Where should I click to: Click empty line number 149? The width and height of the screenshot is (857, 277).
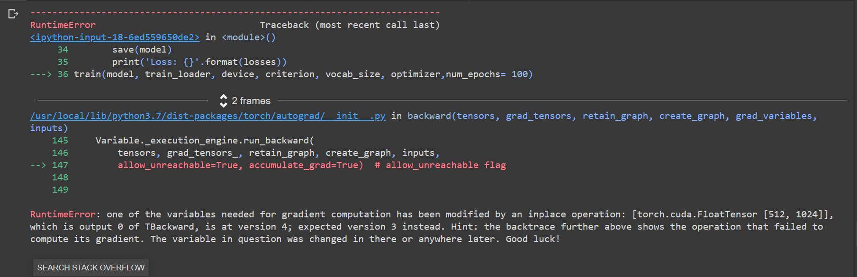[x=60, y=190]
